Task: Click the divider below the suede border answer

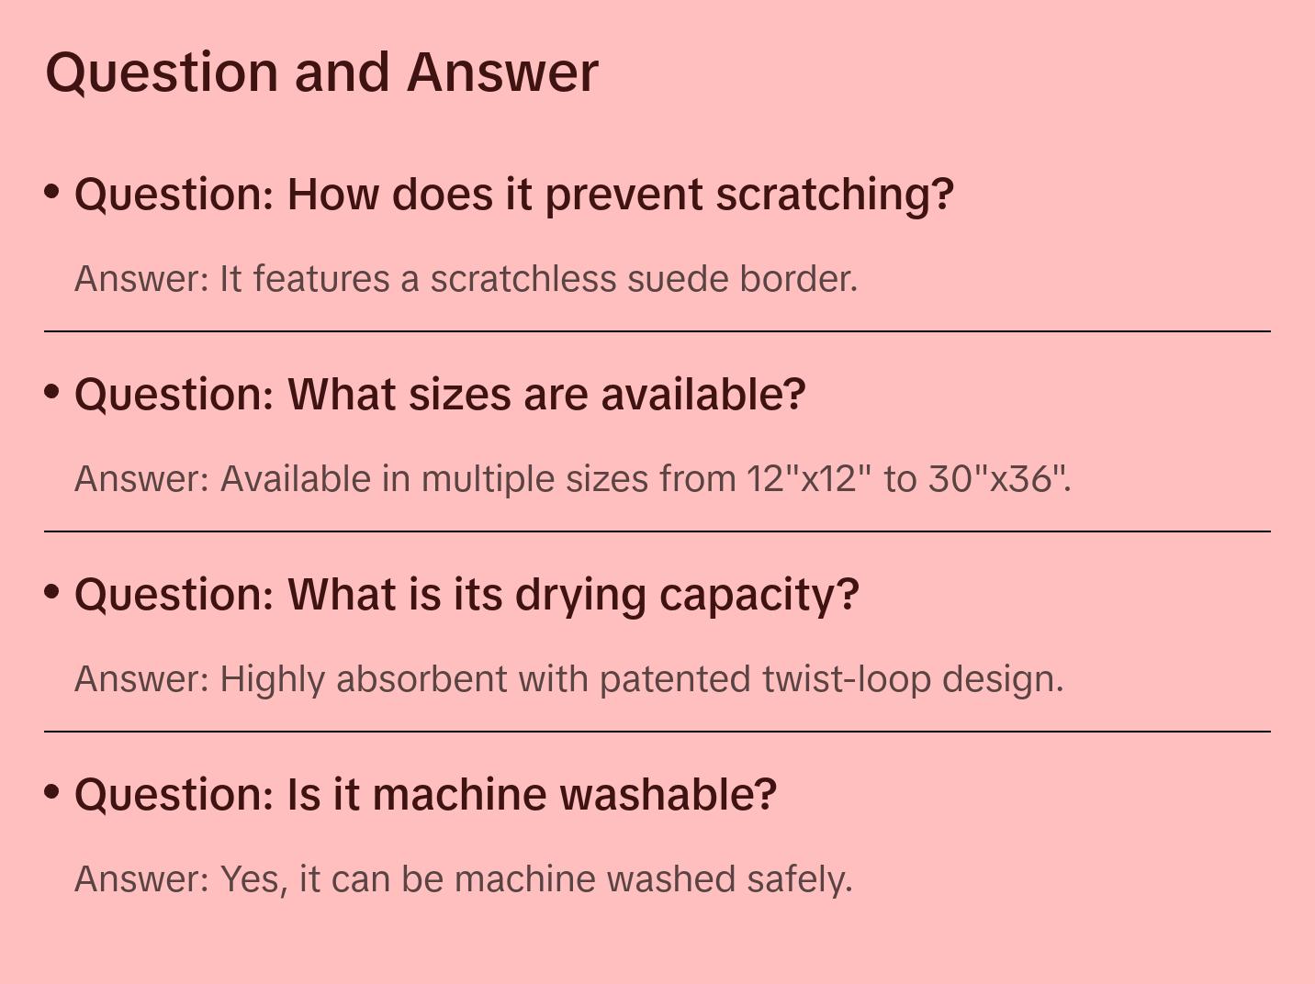Action: 657,331
